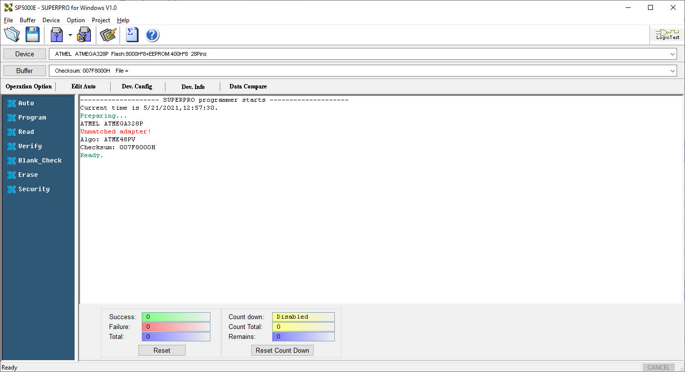Click the Reset Count Down button
The image size is (685, 372).
[282, 350]
